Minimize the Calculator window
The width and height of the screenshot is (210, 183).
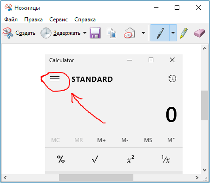click(x=130, y=60)
